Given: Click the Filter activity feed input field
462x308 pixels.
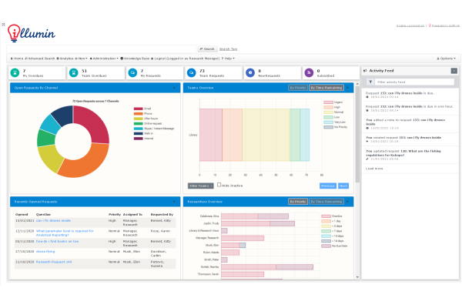Looking at the screenshot, I should tap(412, 81).
